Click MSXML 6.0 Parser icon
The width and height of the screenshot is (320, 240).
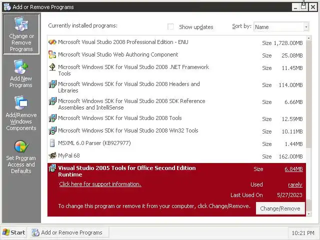52,143
